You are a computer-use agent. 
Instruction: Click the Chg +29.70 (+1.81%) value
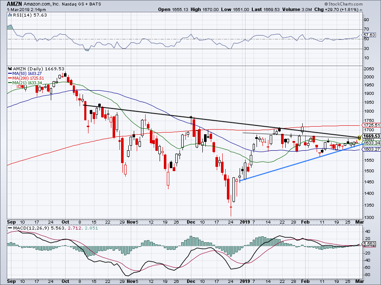(x=336, y=9)
